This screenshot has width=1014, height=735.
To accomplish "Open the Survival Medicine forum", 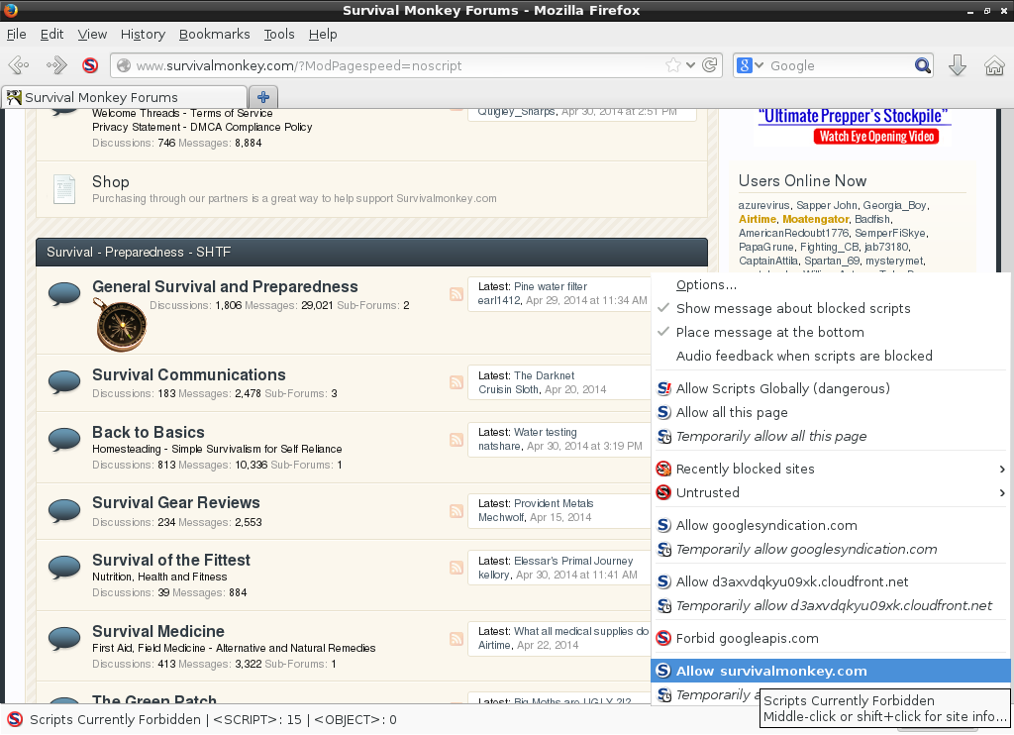I will point(158,631).
